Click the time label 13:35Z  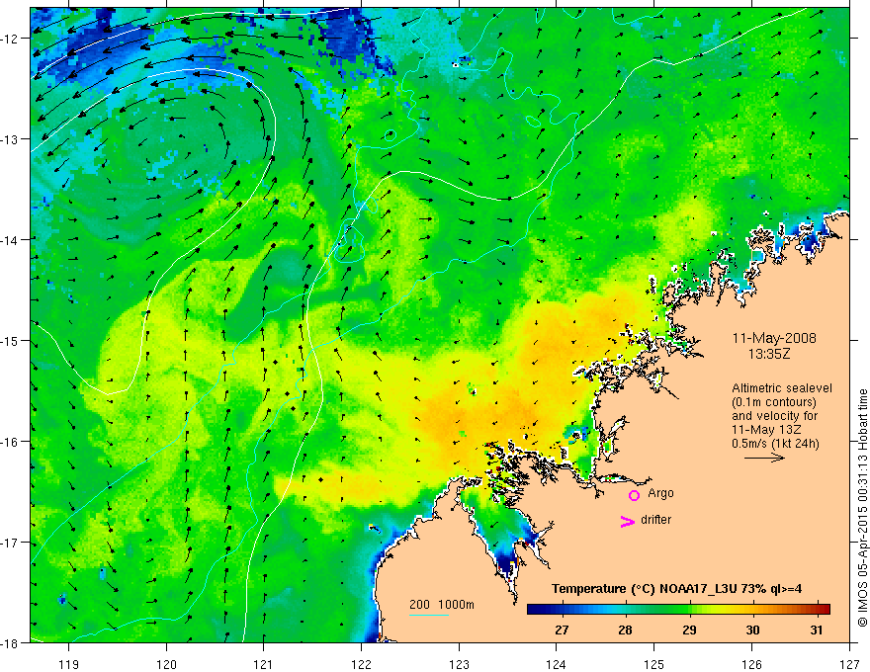[x=769, y=354]
